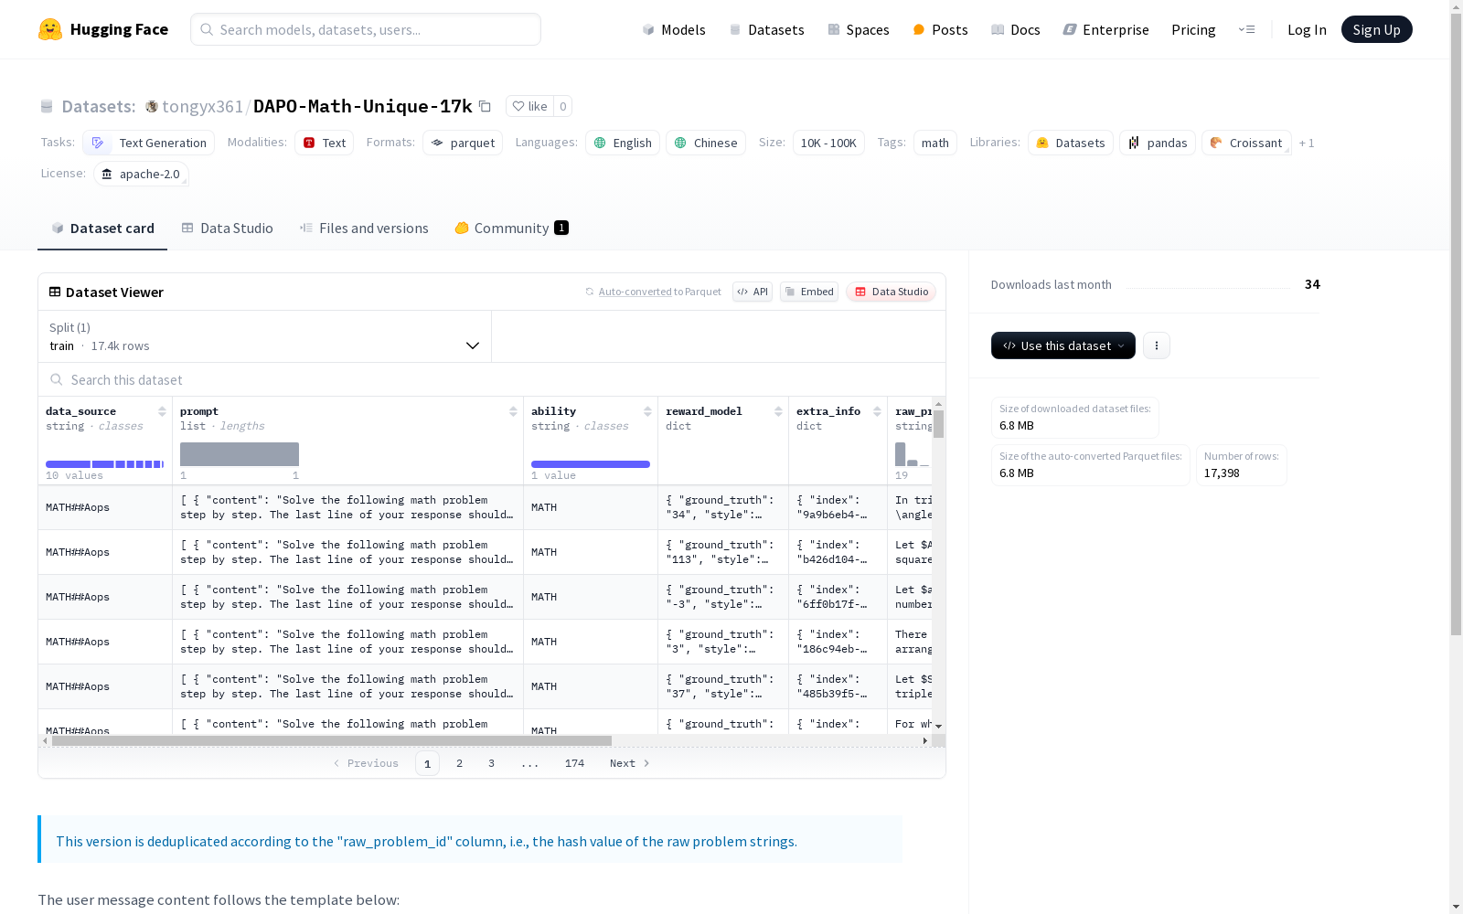Click the Dataset Viewer table icon
The image size is (1463, 914).
coord(55,292)
